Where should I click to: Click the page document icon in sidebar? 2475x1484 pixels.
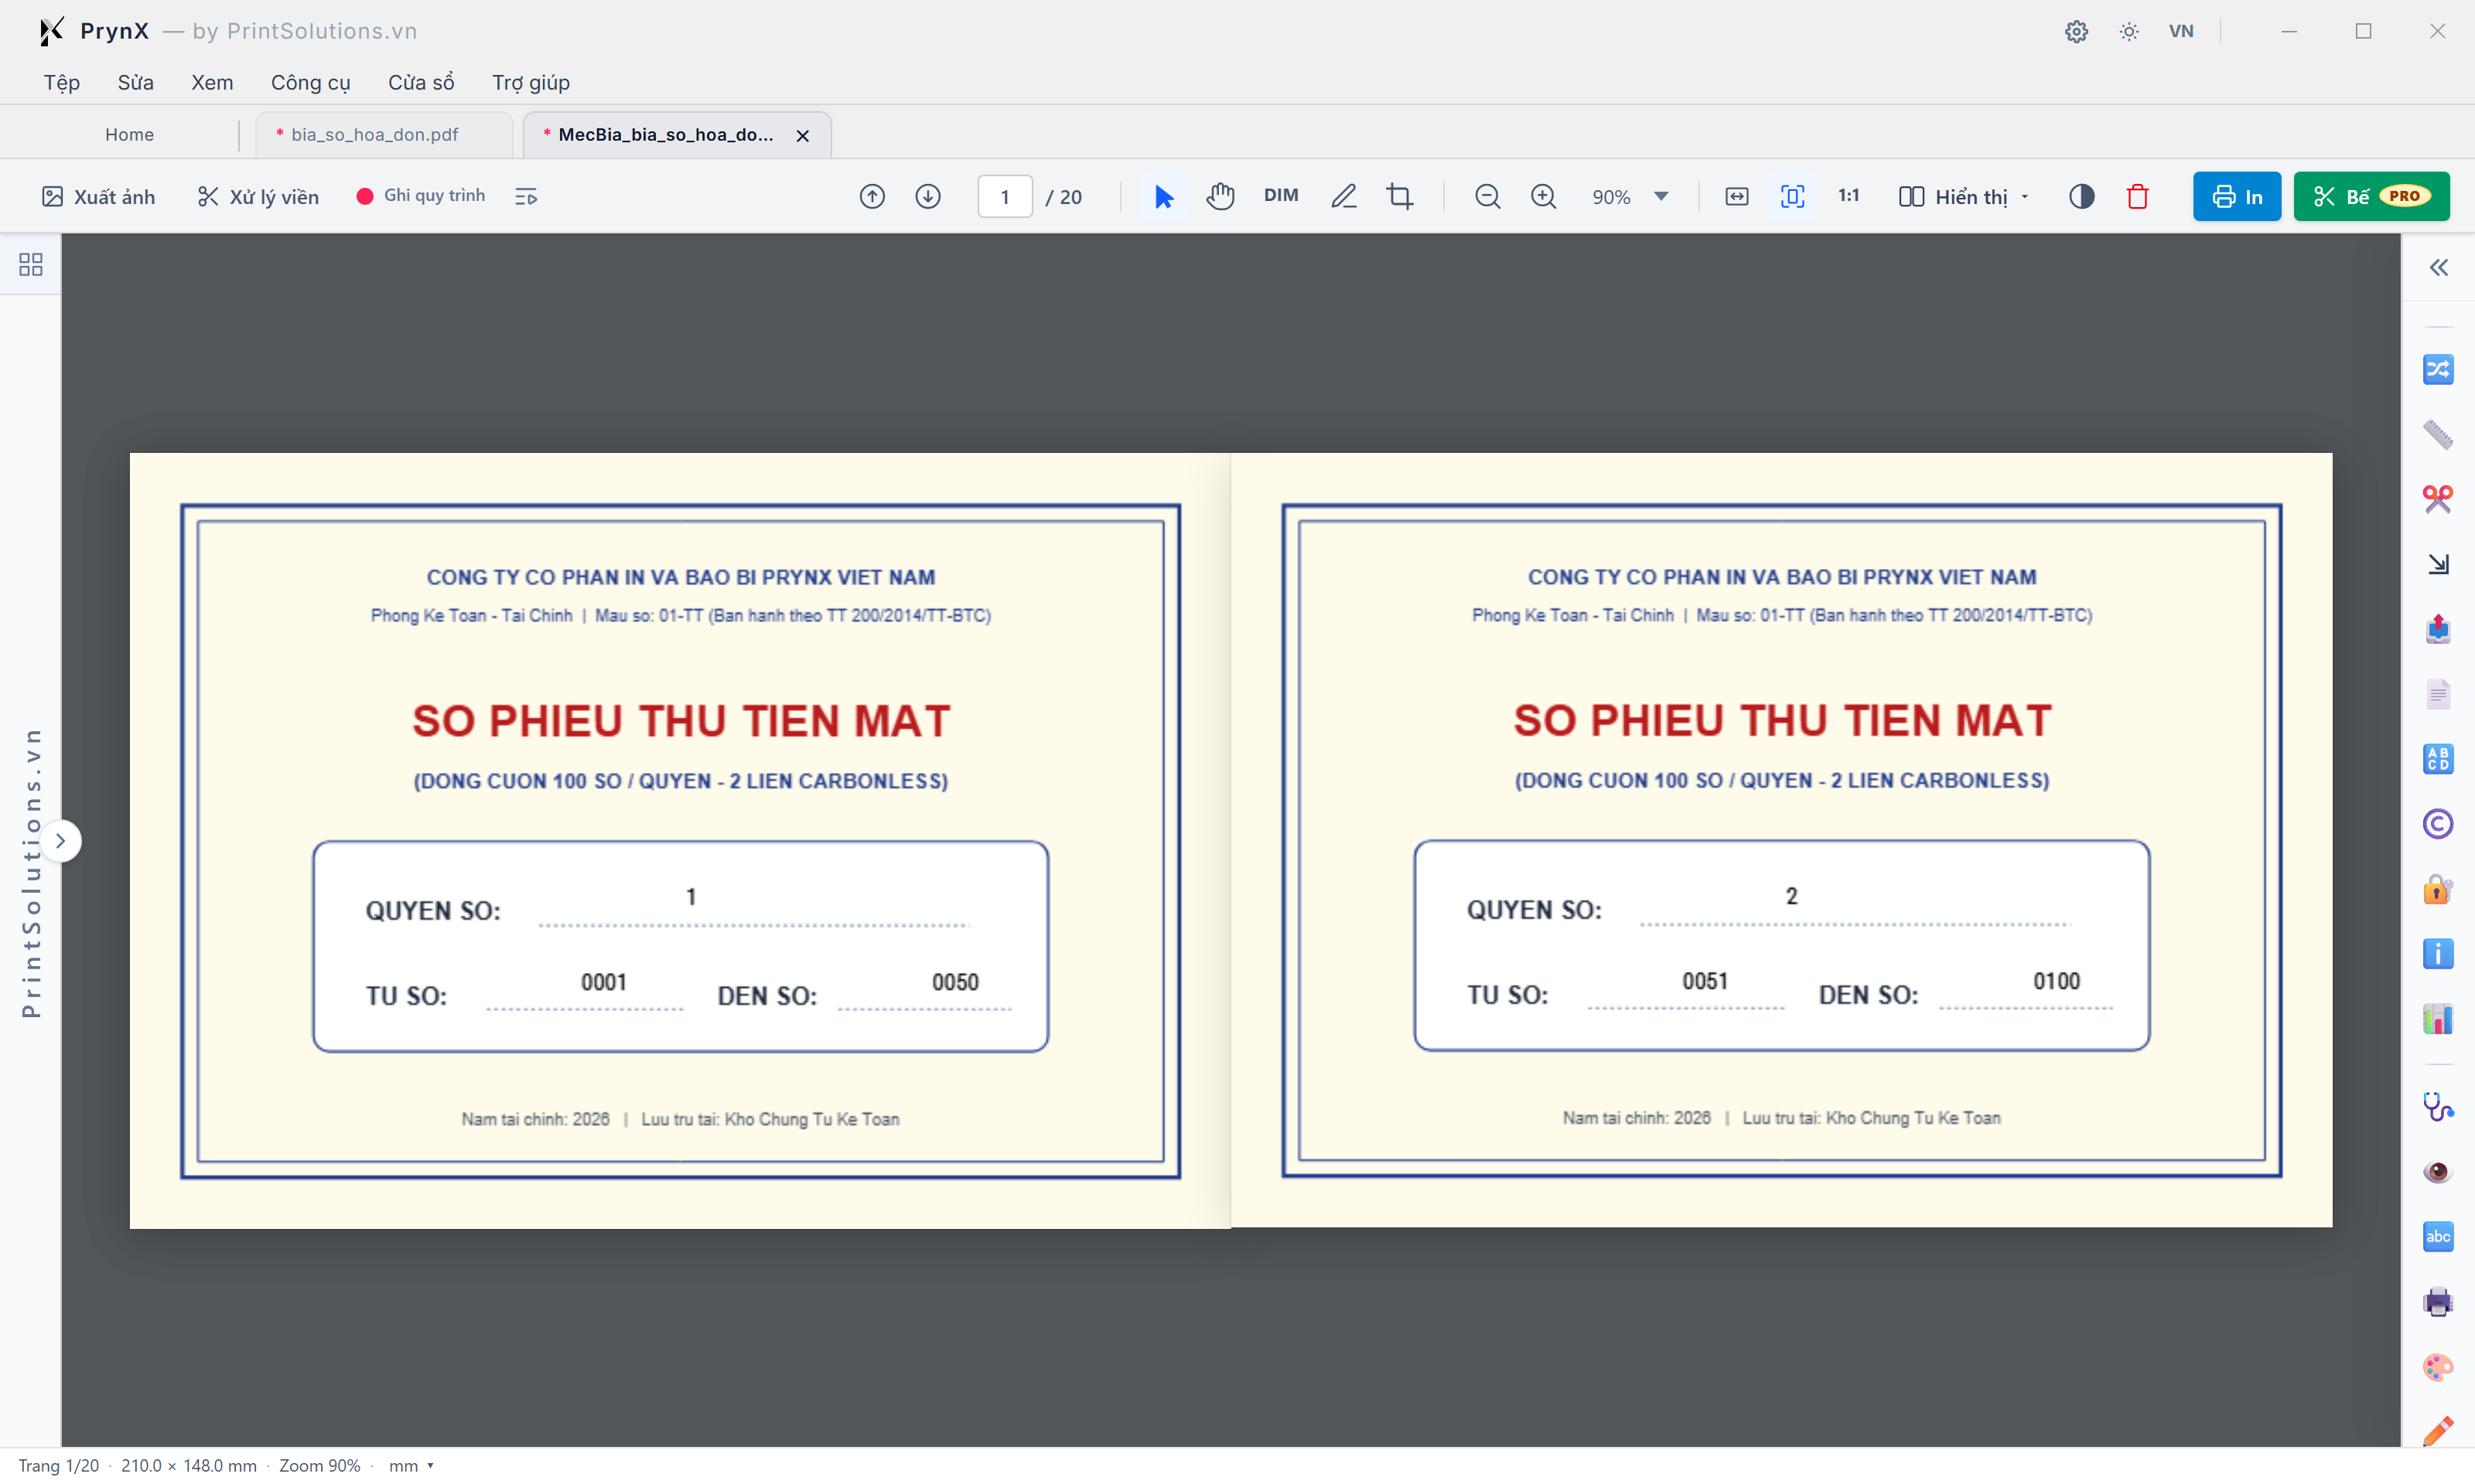tap(2438, 694)
